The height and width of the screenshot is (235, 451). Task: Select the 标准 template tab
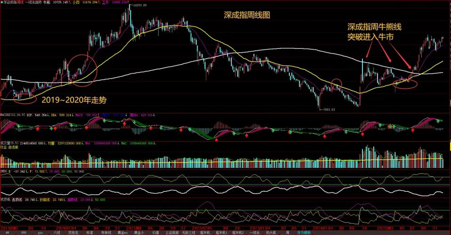click(90, 233)
